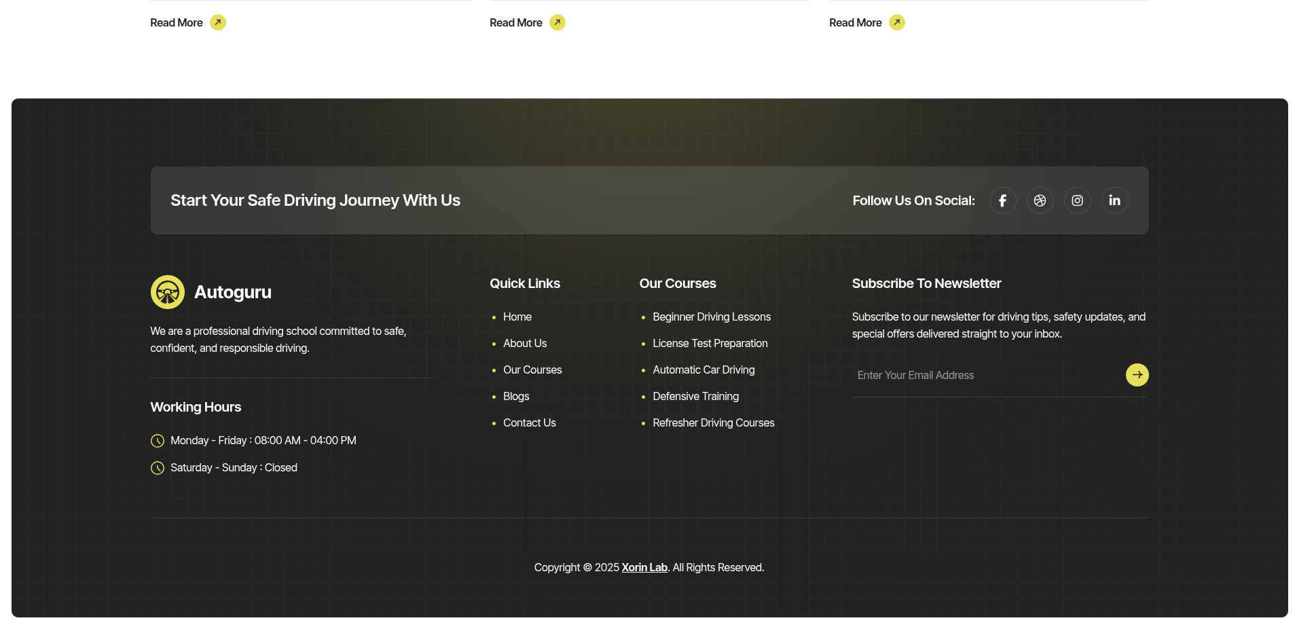Click the Follow Us On Social label

(x=913, y=200)
